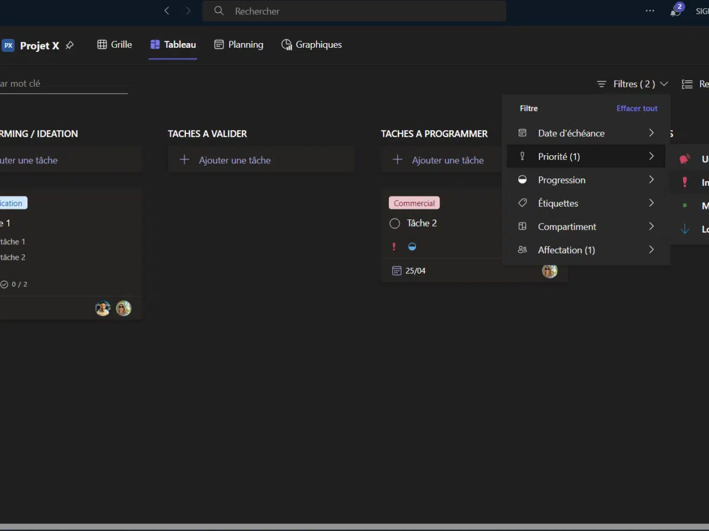Click the pink Commercial label on Tâche 2
This screenshot has height=531, width=709.
pos(414,204)
